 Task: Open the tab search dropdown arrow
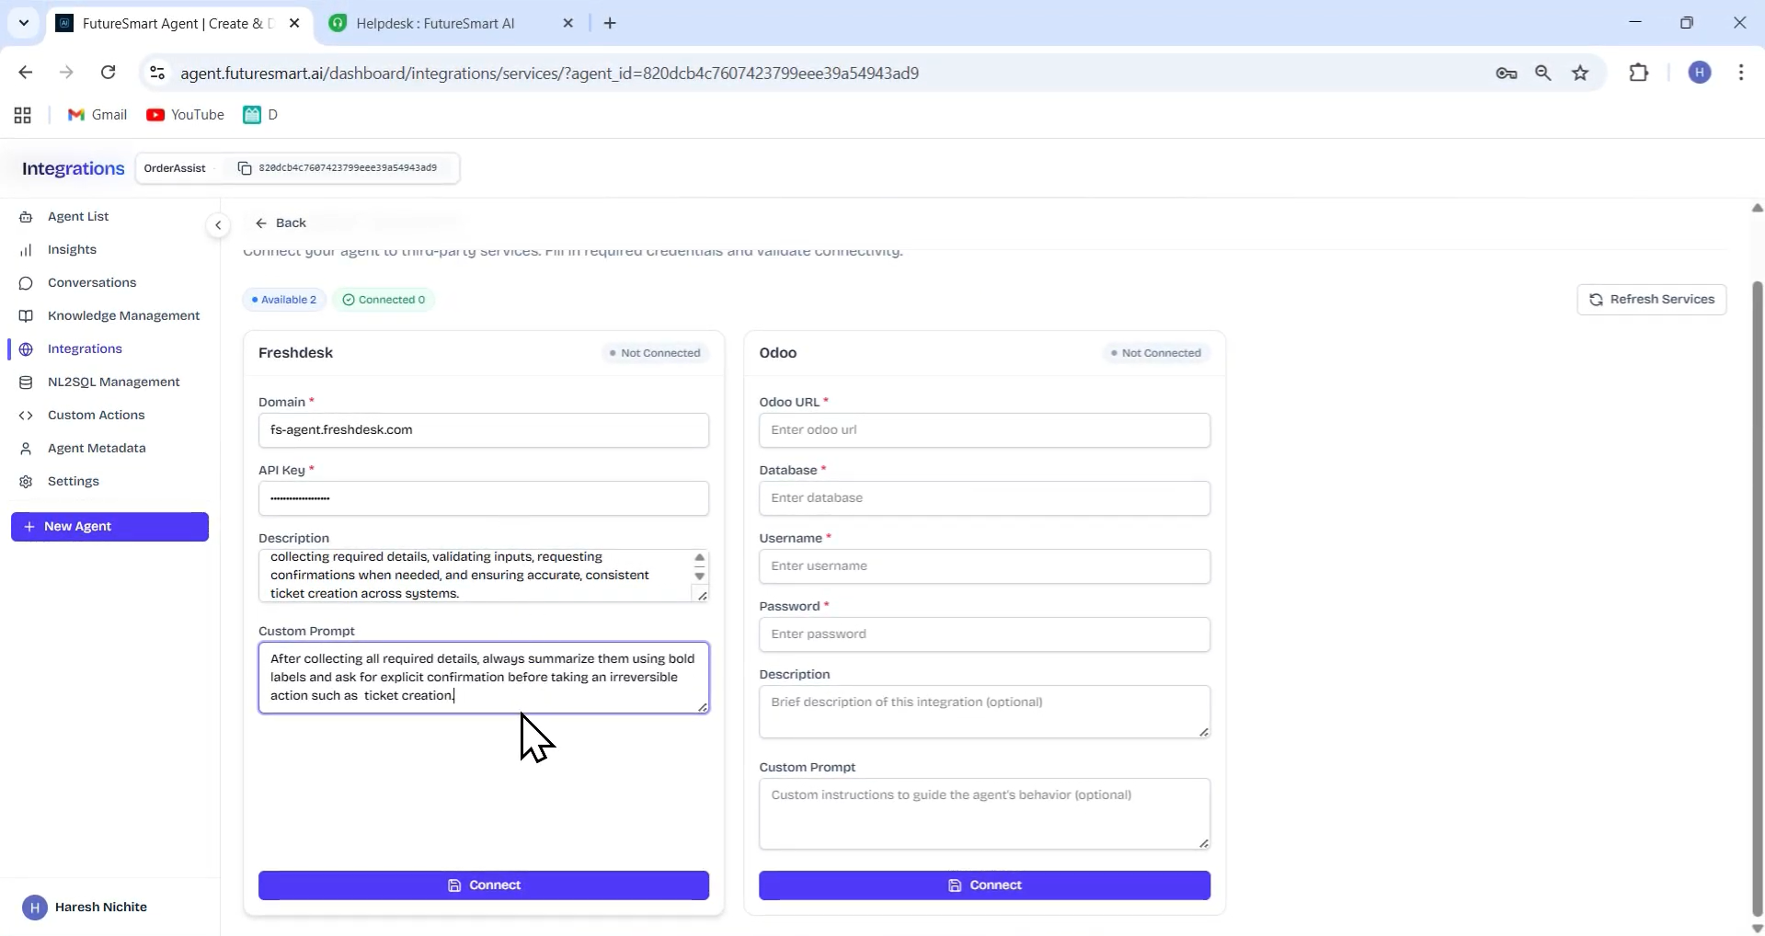pyautogui.click(x=23, y=23)
